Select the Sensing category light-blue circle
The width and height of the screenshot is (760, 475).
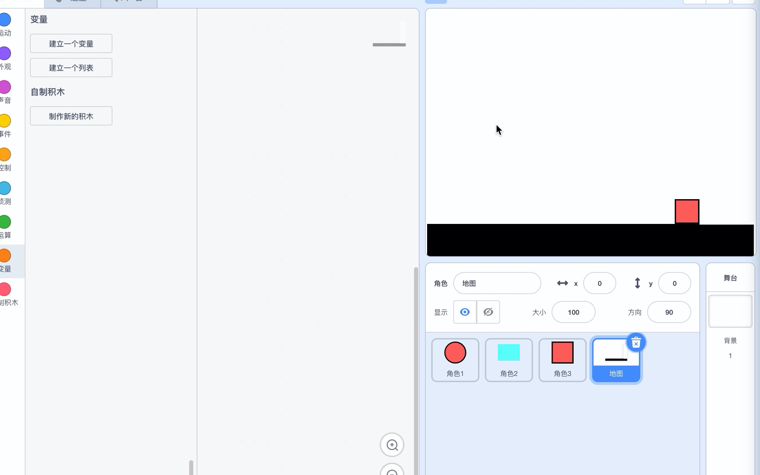point(5,188)
